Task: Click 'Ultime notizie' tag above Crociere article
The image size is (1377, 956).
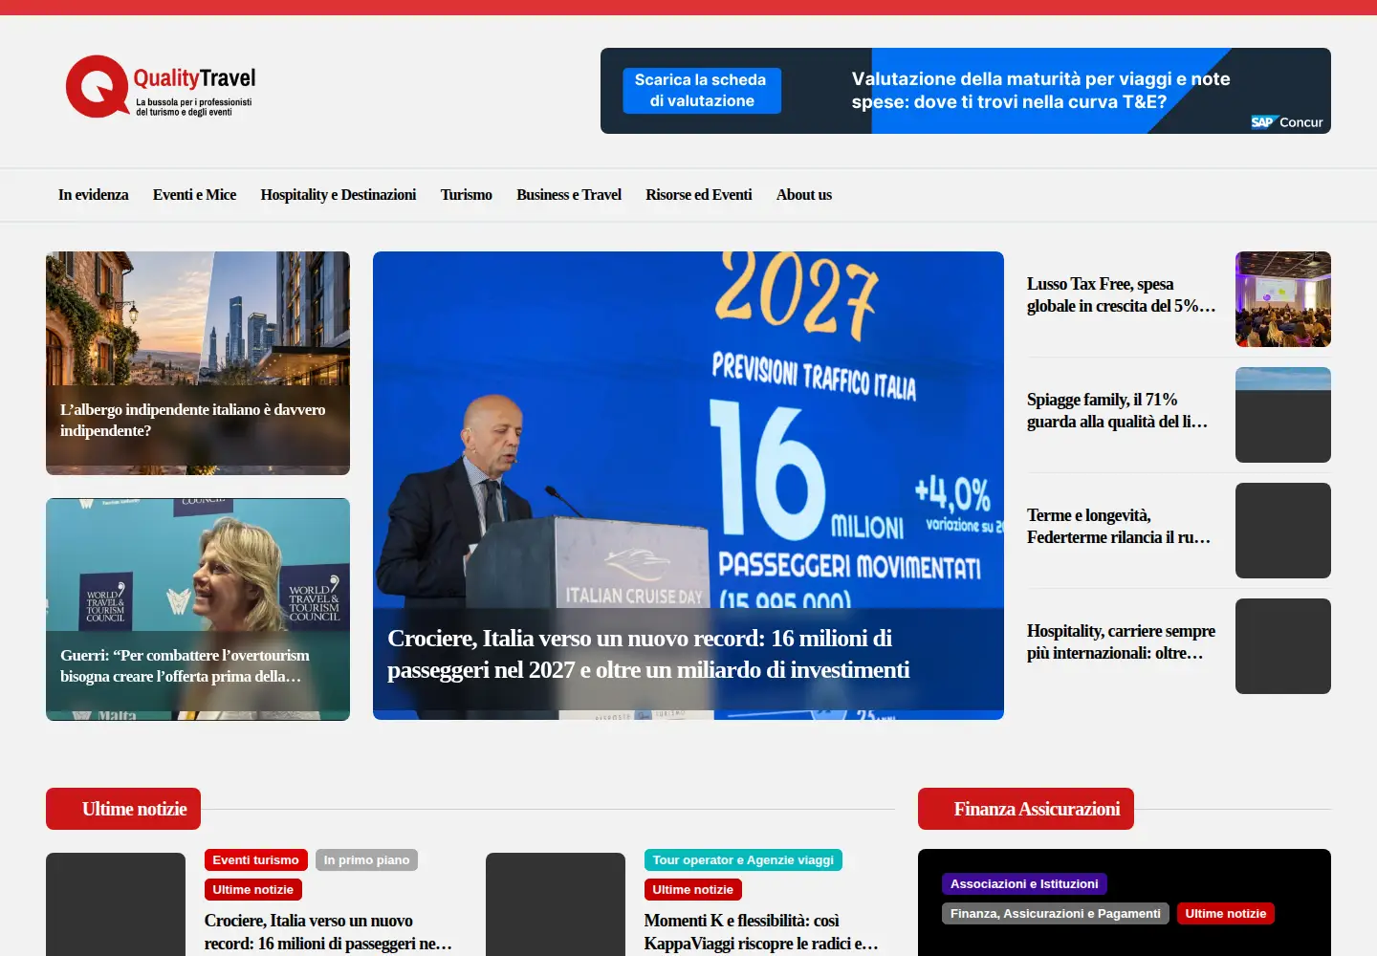Action: (253, 890)
